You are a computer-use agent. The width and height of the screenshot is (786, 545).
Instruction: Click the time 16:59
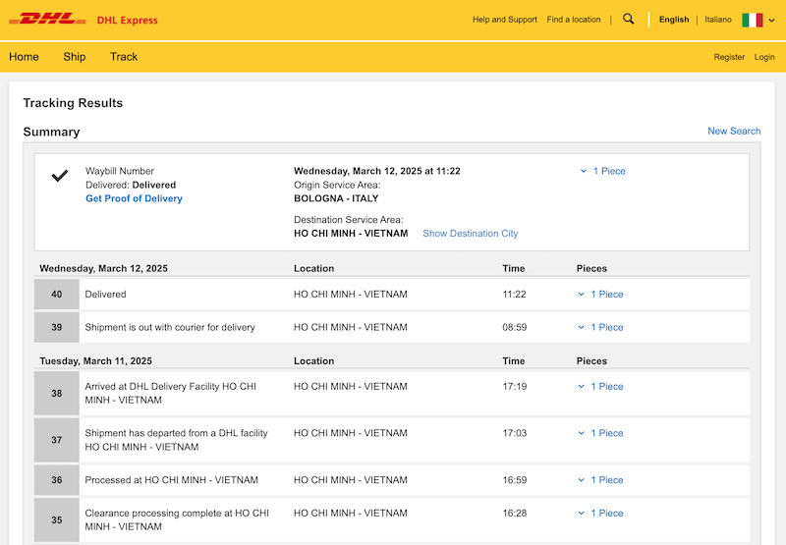pos(514,480)
